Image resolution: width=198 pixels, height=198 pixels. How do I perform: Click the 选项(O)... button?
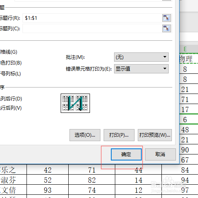85,135
